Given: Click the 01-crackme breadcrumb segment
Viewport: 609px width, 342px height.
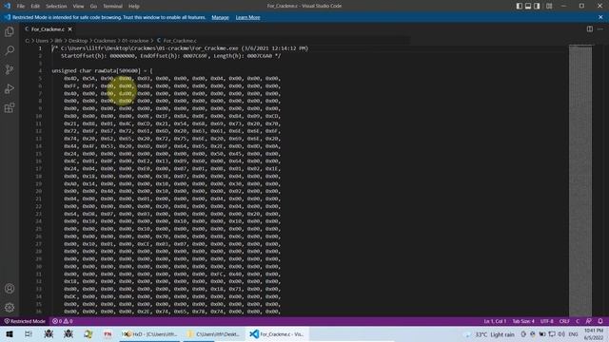Looking at the screenshot, I should (x=135, y=41).
